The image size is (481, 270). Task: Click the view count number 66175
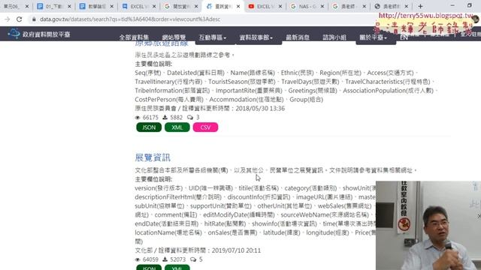click(150, 118)
